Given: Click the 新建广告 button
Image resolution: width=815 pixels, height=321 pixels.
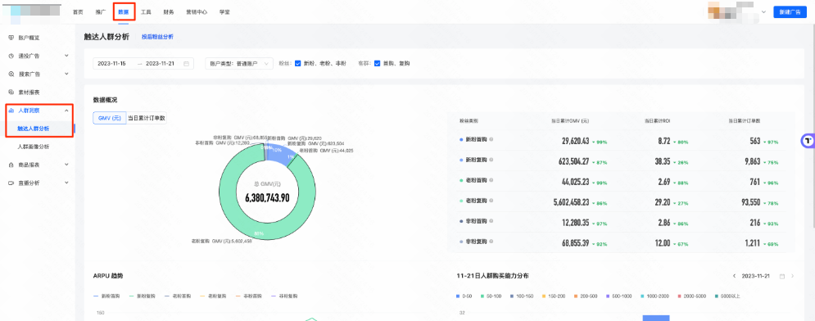Looking at the screenshot, I should tap(790, 12).
